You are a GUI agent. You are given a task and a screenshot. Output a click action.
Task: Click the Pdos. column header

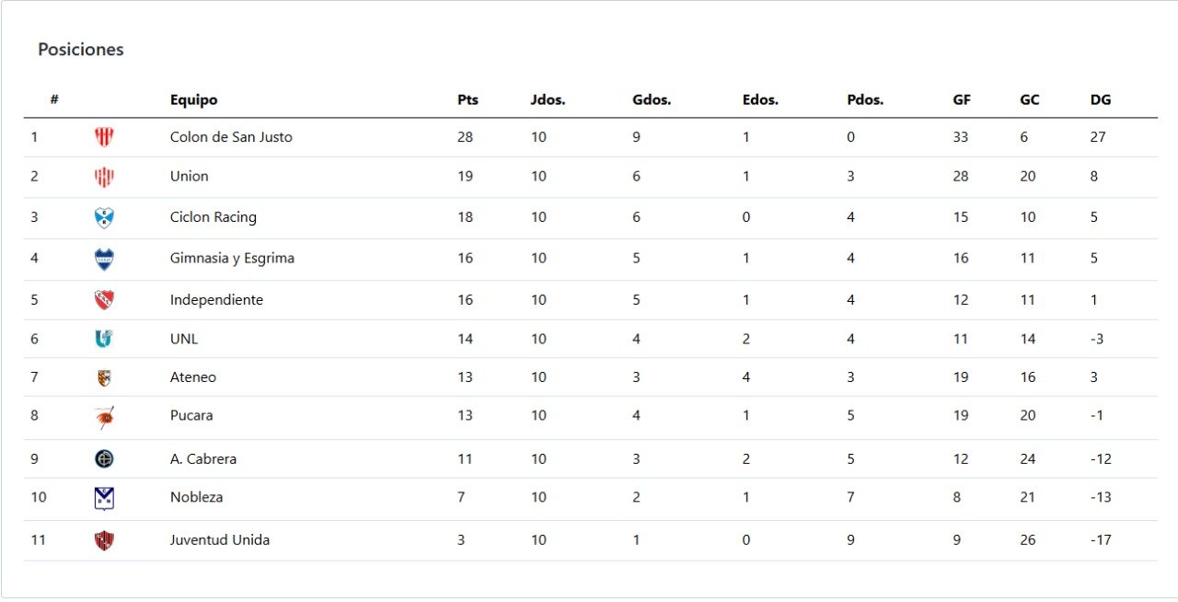[x=865, y=100]
